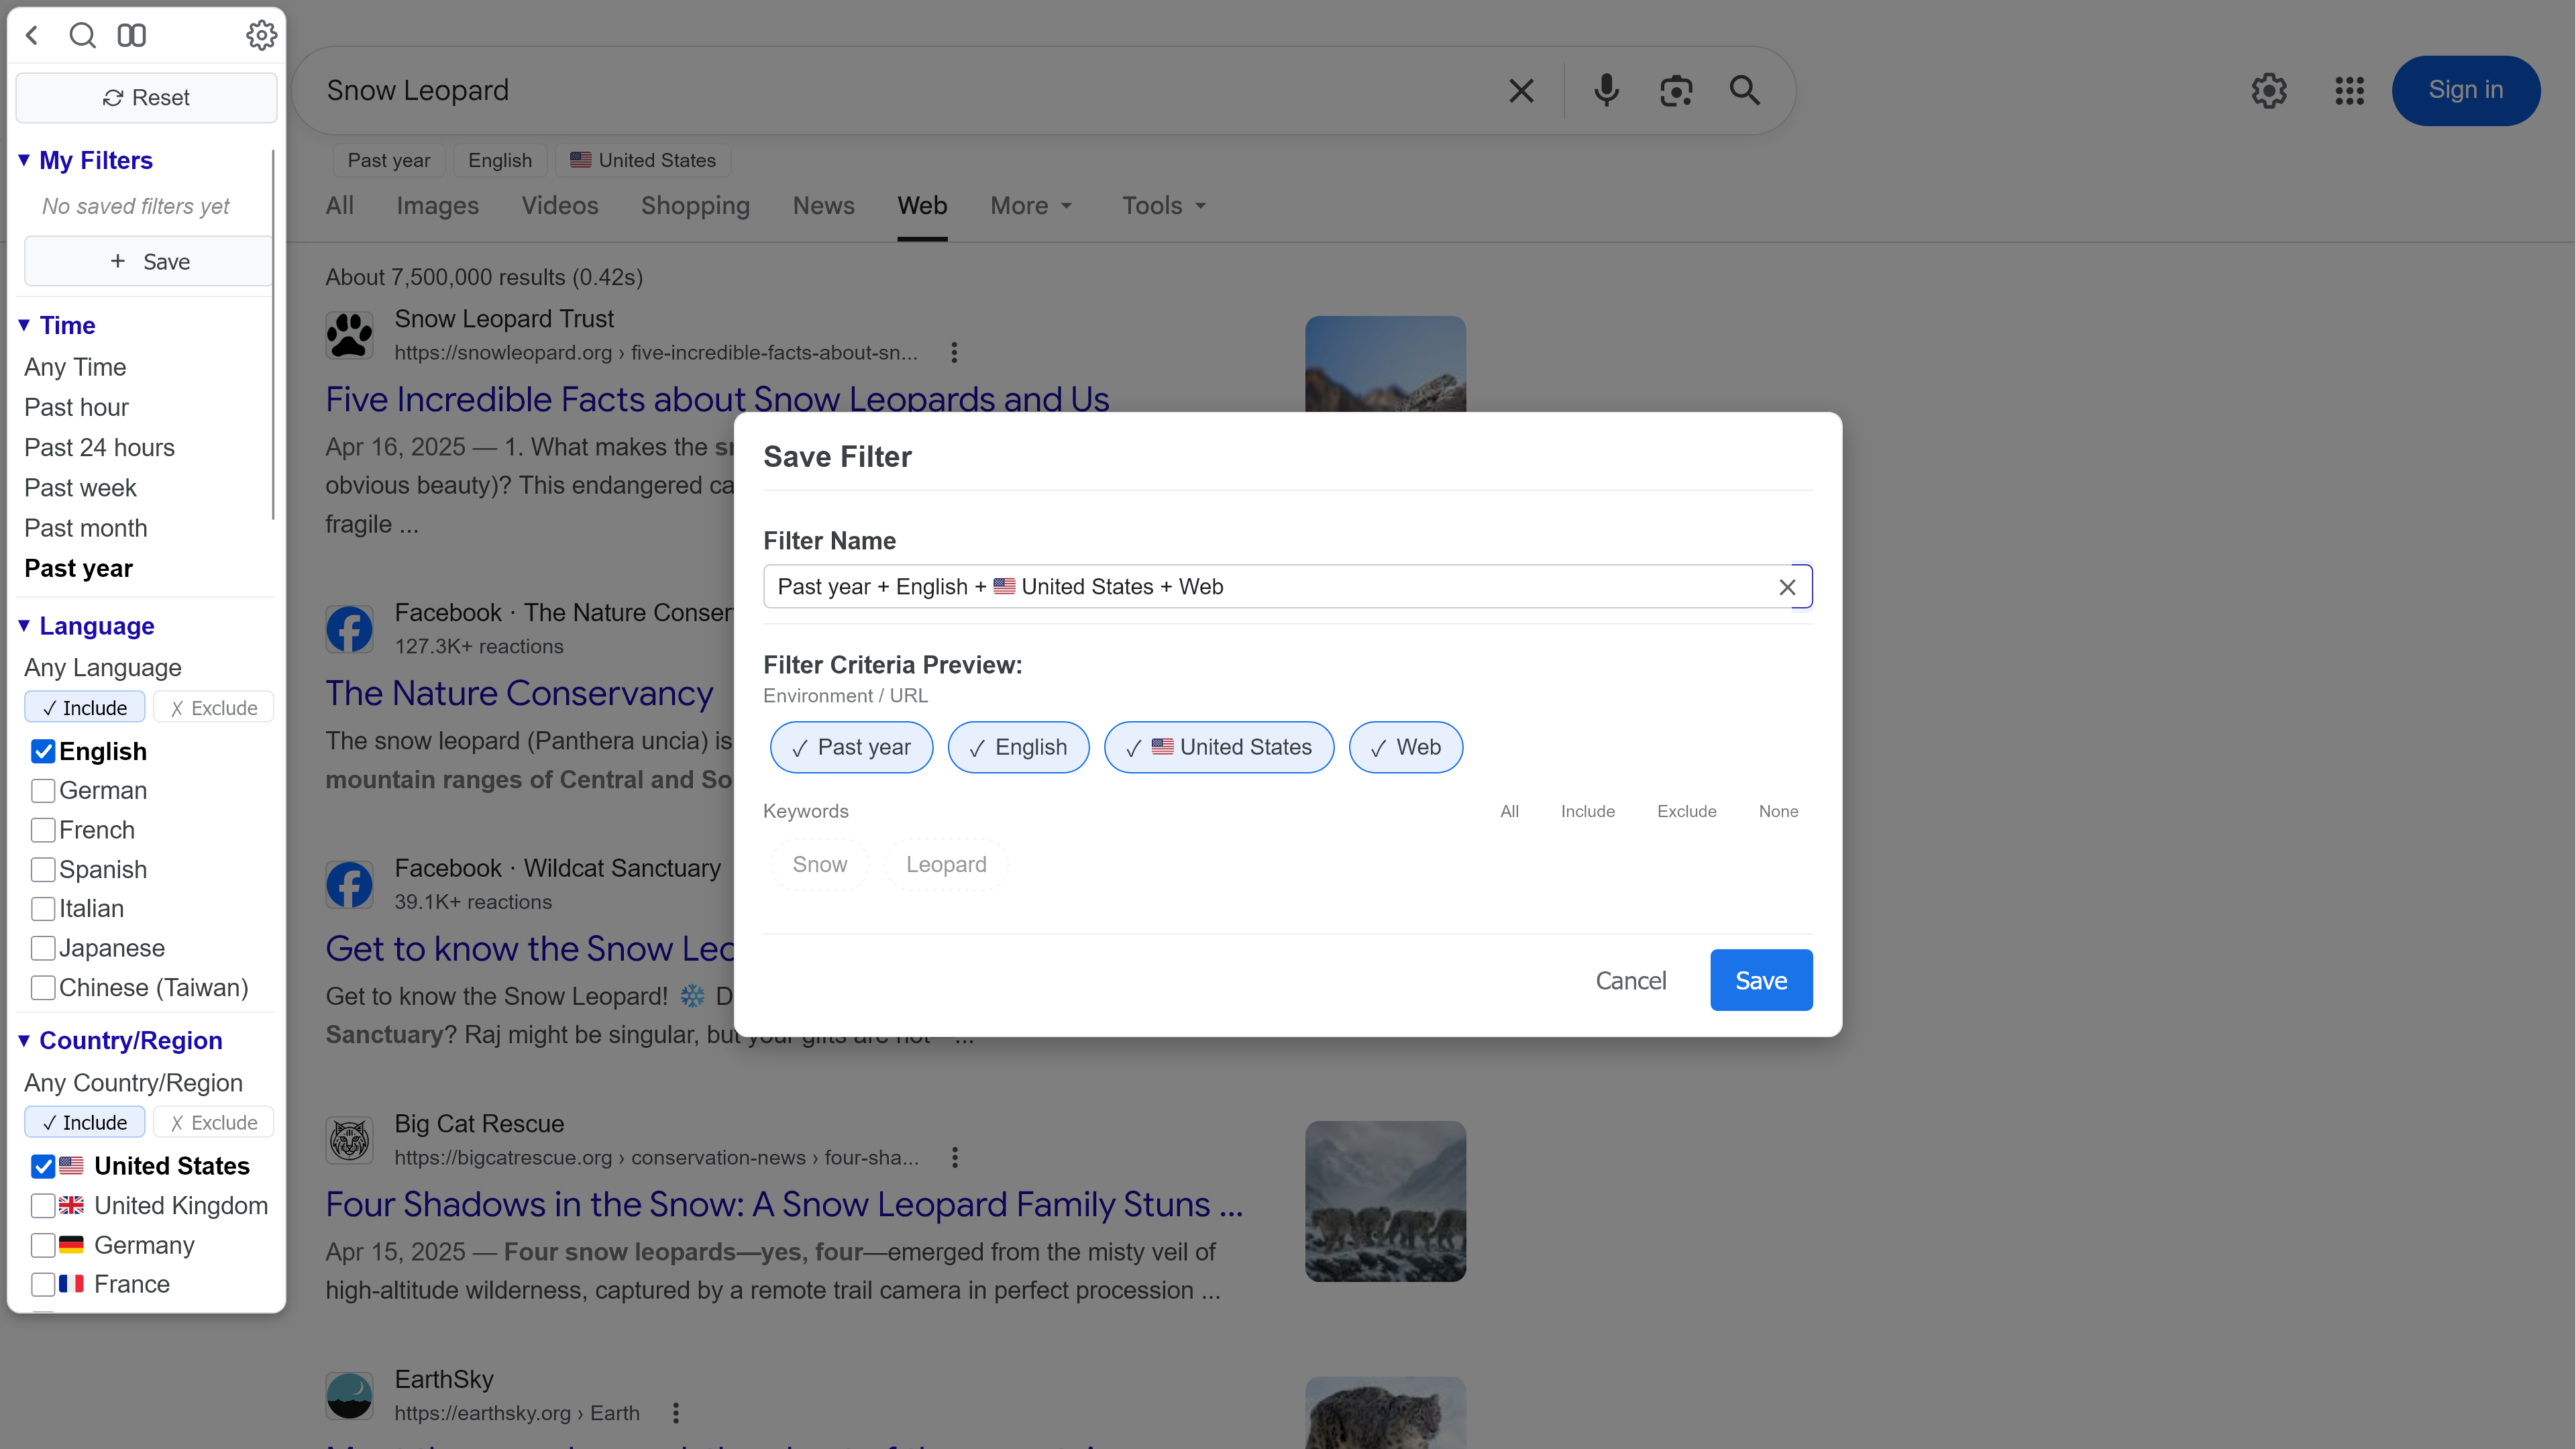The width and height of the screenshot is (2576, 1449).
Task: Click the four snow leopards result thumbnail
Action: (1385, 1201)
